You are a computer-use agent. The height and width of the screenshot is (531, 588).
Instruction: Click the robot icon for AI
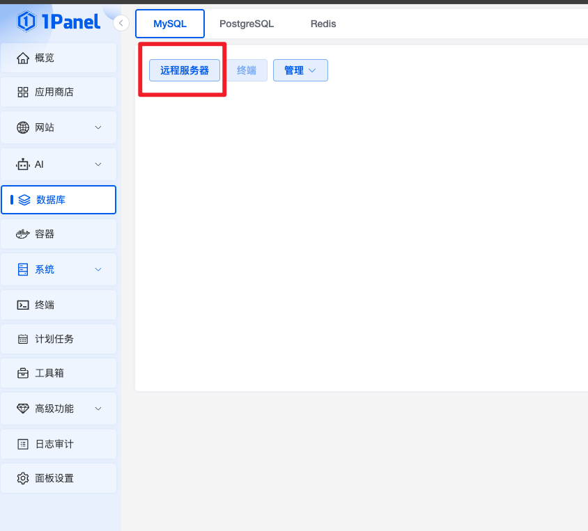coord(23,164)
